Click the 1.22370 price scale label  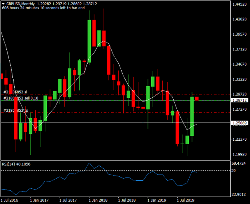pyautogui.click(x=240, y=139)
